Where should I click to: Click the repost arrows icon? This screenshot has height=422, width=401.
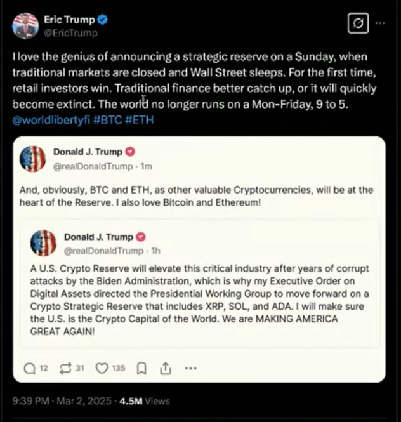tap(63, 368)
